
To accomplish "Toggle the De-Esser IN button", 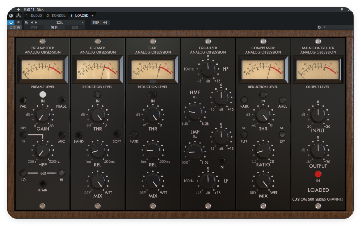I will (98, 94).
